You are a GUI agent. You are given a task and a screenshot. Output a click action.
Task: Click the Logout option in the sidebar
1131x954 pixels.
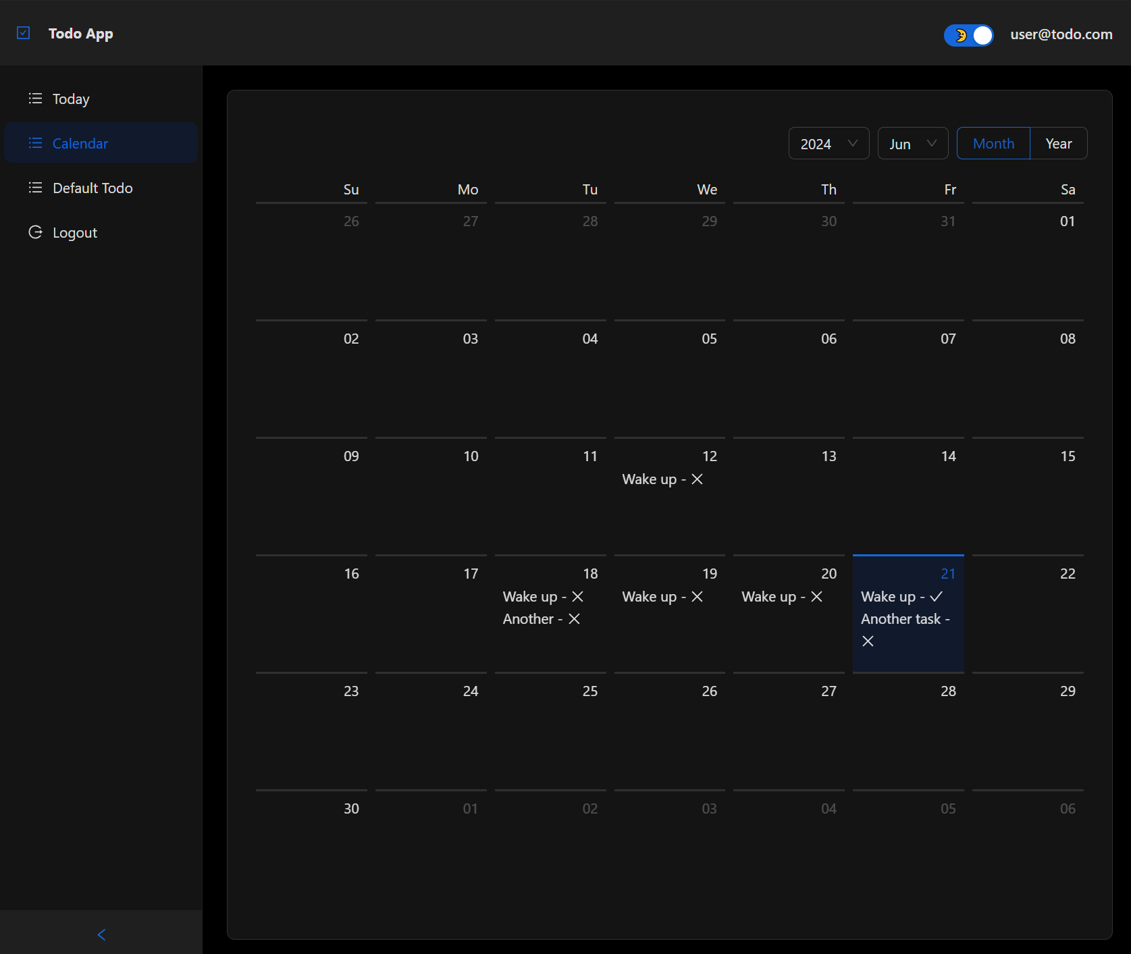(74, 232)
